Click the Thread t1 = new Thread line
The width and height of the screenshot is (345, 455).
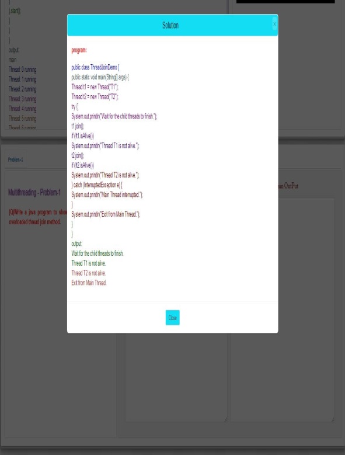(x=95, y=87)
